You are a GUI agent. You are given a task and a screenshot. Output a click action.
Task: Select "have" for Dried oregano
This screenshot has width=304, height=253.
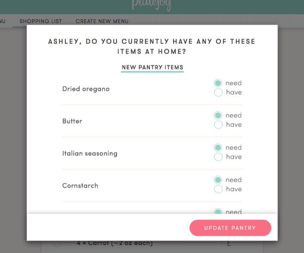(x=218, y=93)
